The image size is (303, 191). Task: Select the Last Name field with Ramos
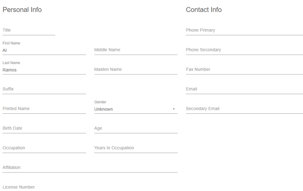44,70
